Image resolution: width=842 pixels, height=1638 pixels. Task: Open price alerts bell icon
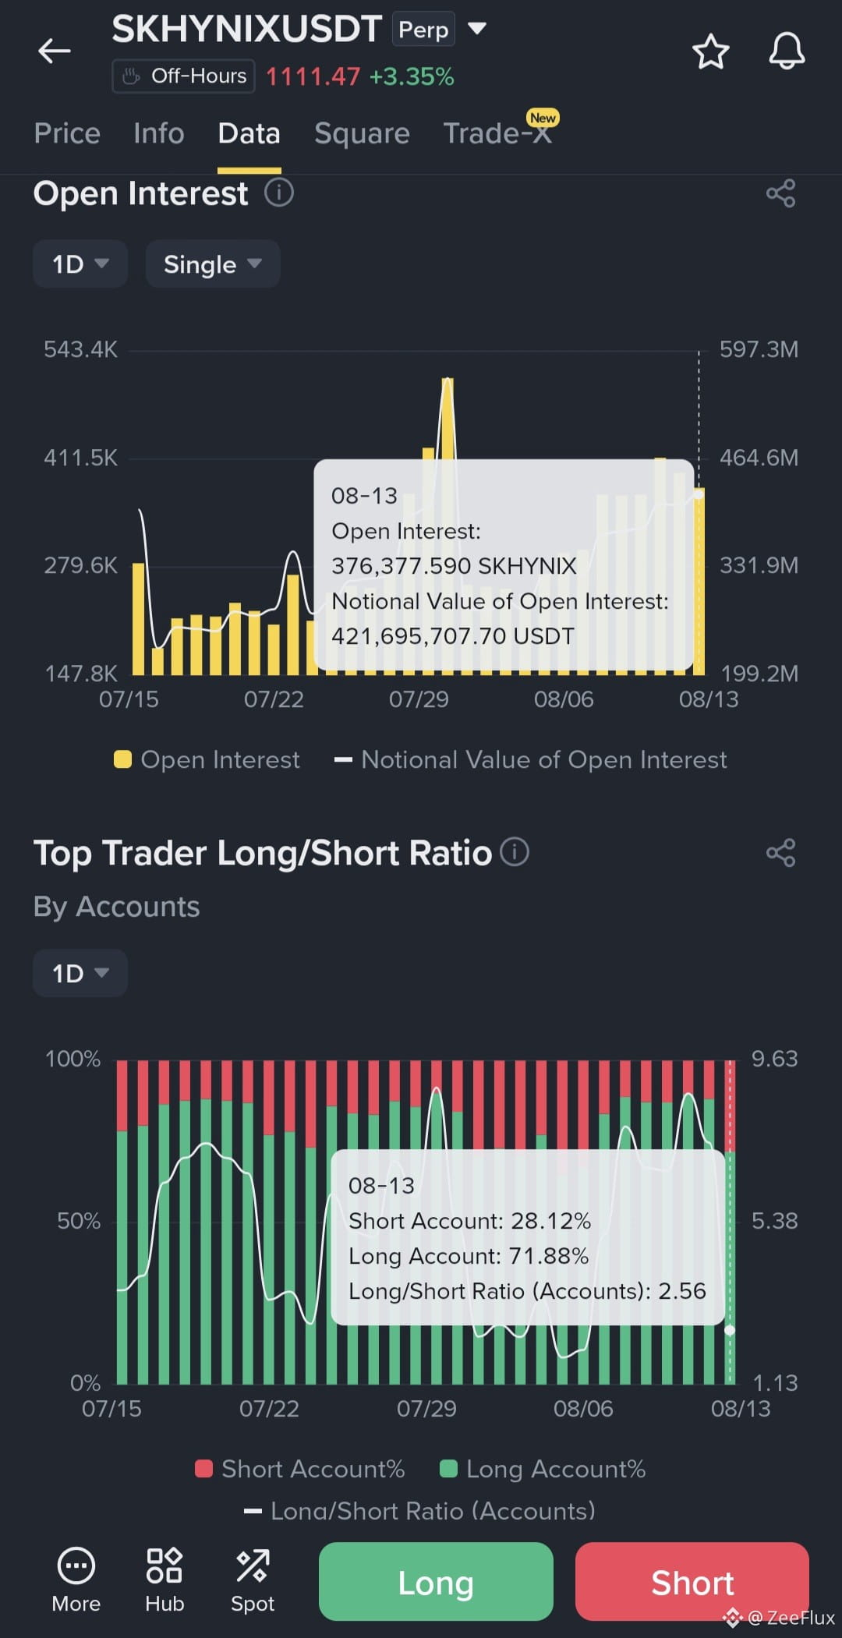(x=787, y=51)
